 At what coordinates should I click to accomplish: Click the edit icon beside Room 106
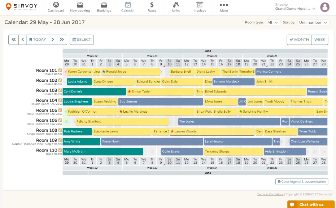click(60, 120)
